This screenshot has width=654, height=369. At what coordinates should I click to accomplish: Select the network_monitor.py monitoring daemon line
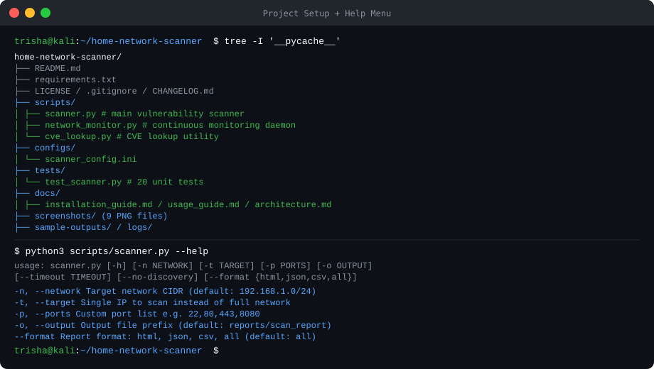(170, 125)
